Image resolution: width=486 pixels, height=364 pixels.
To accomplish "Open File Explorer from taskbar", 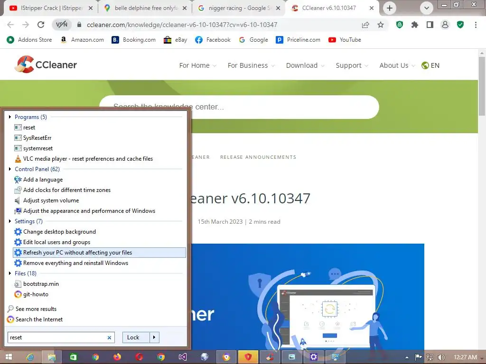I will pos(51,357).
